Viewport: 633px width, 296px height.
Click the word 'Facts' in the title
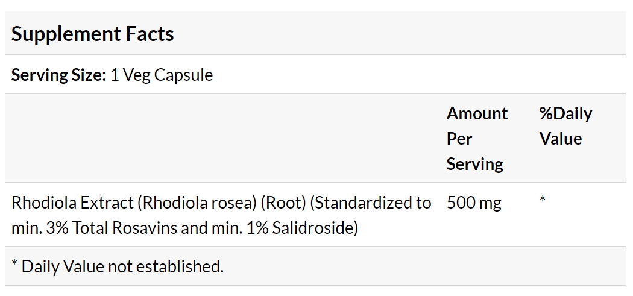(x=150, y=34)
